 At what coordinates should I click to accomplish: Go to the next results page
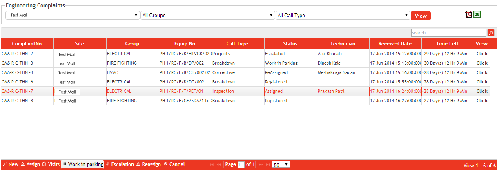261,164
